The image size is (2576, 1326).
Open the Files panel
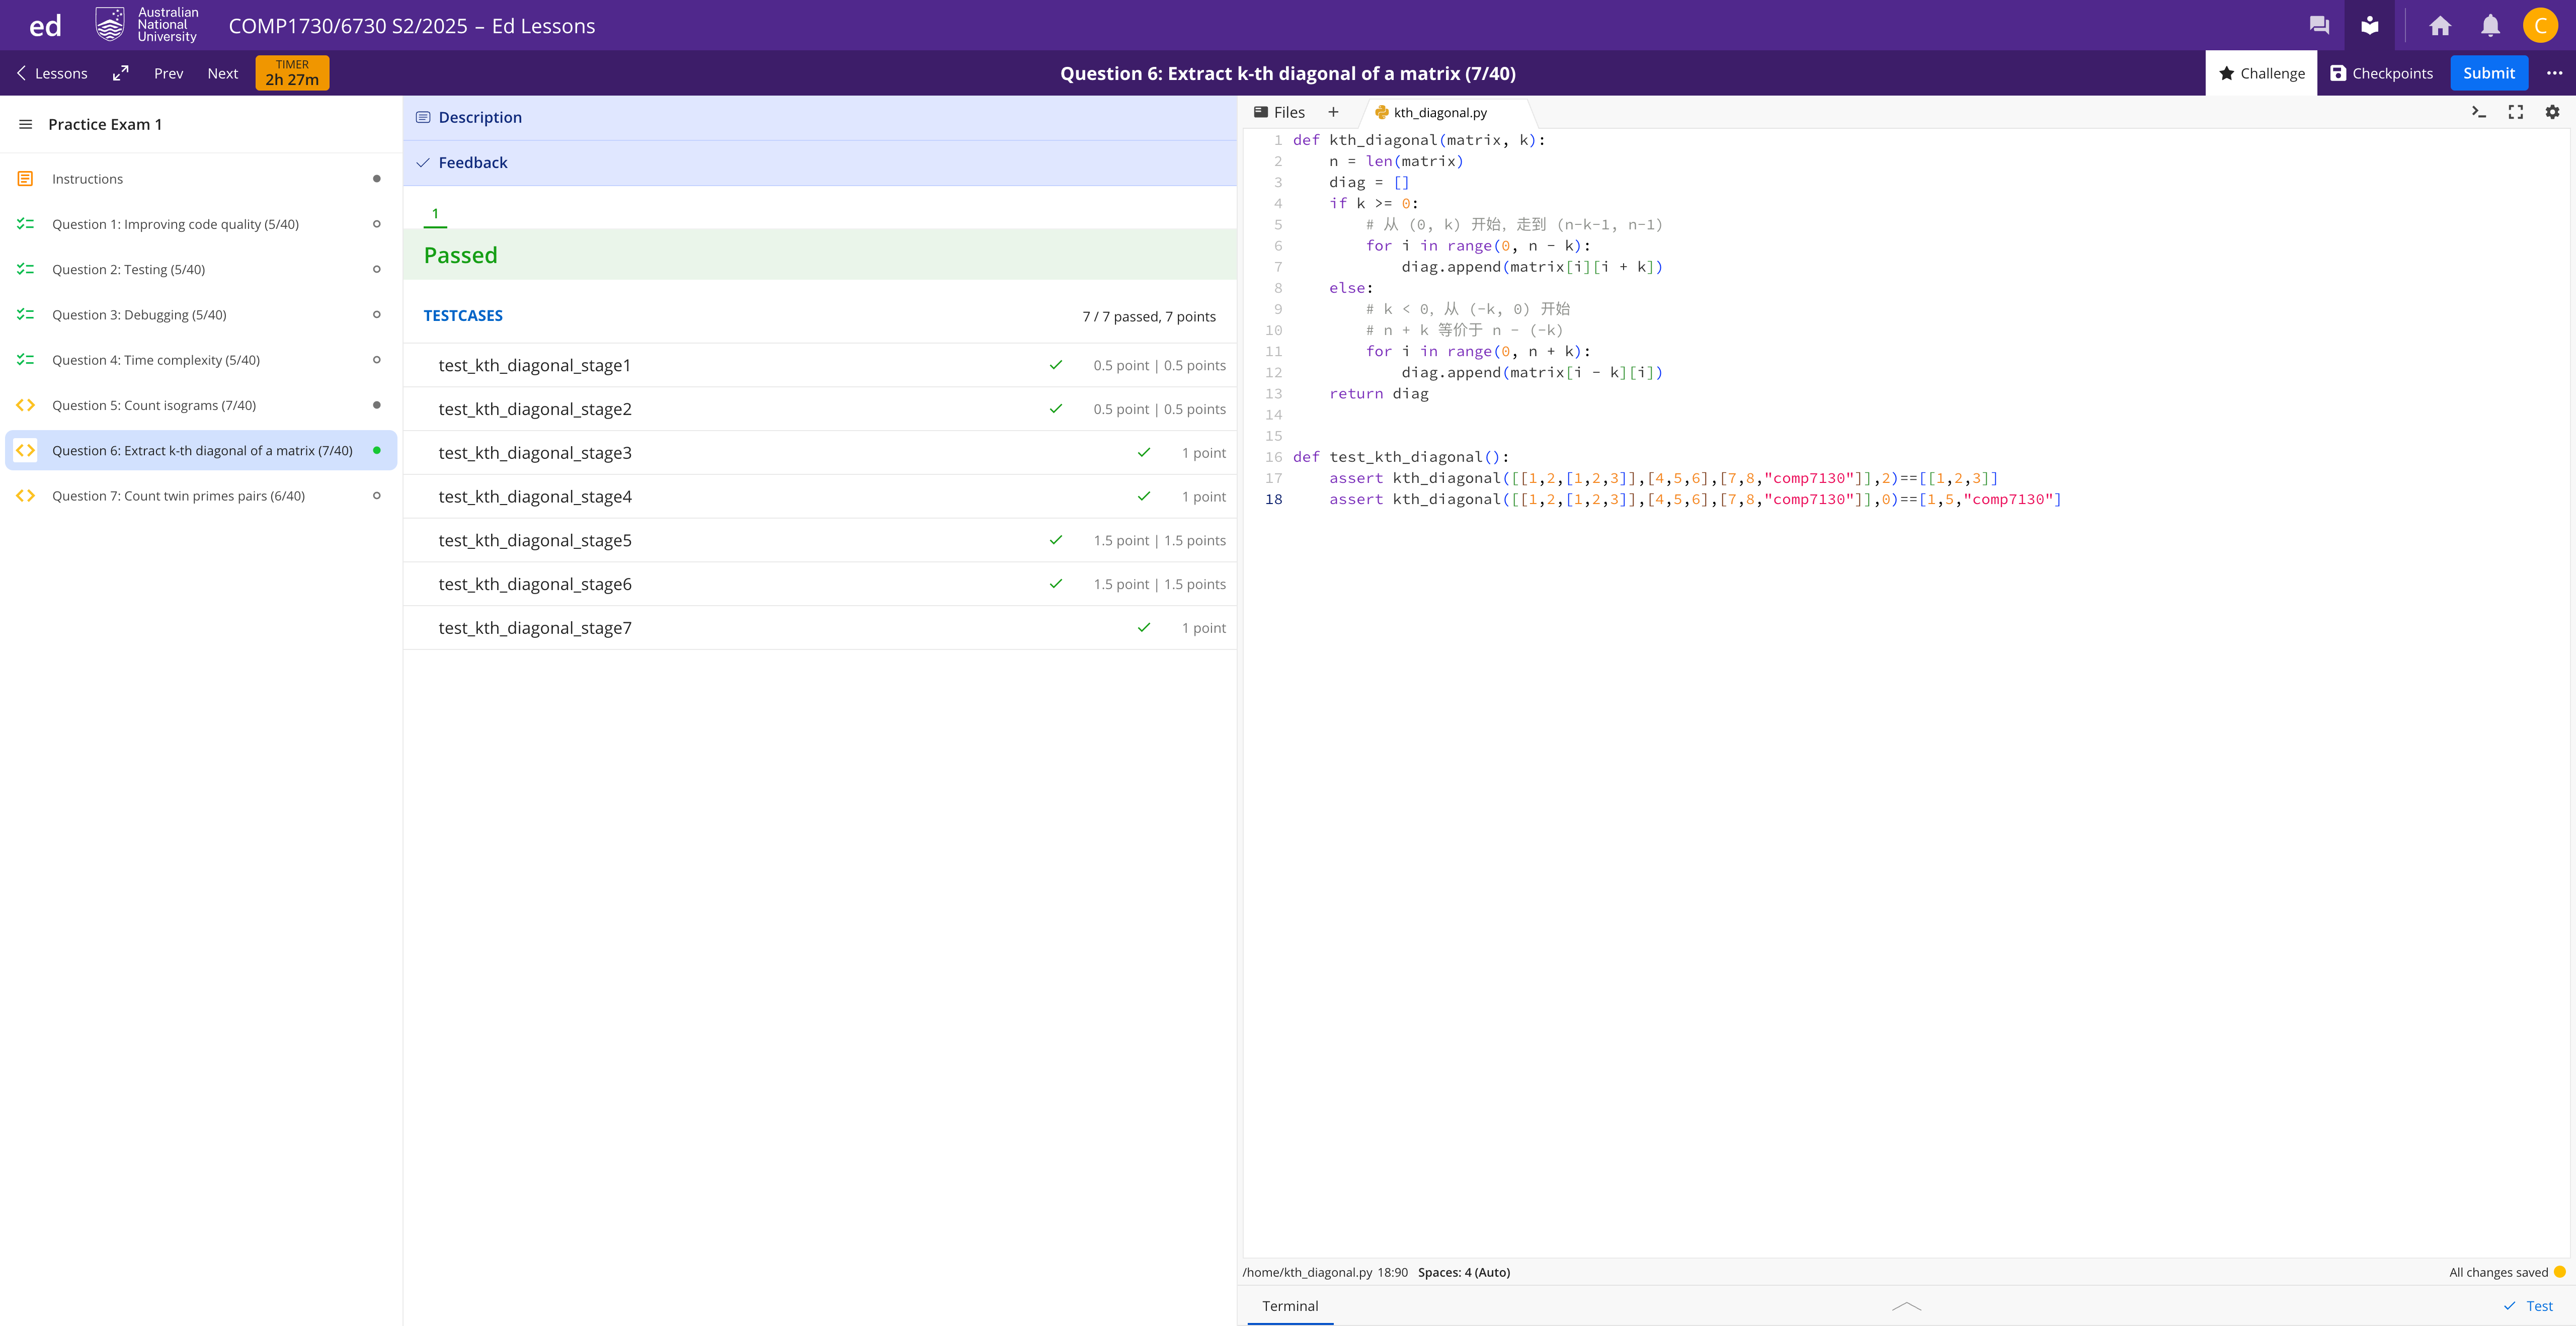[1279, 112]
